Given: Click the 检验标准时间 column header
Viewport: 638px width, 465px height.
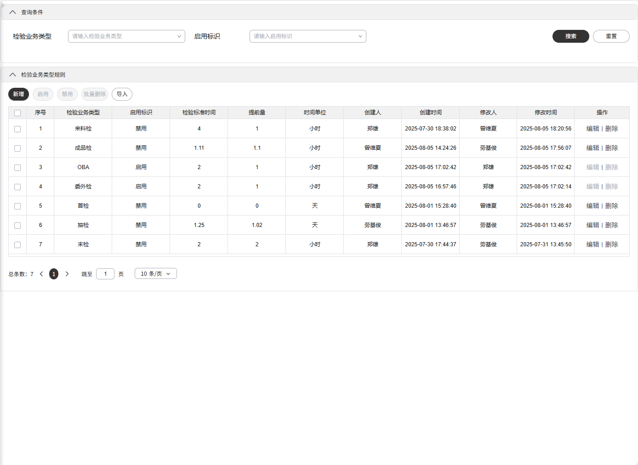Looking at the screenshot, I should [x=199, y=113].
